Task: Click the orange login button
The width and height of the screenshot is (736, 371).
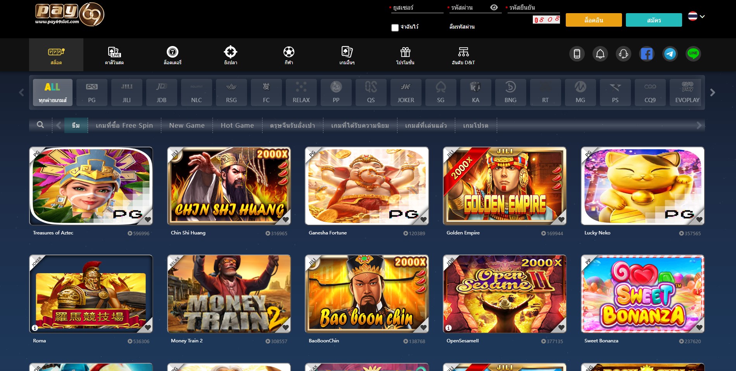Action: pos(594,20)
